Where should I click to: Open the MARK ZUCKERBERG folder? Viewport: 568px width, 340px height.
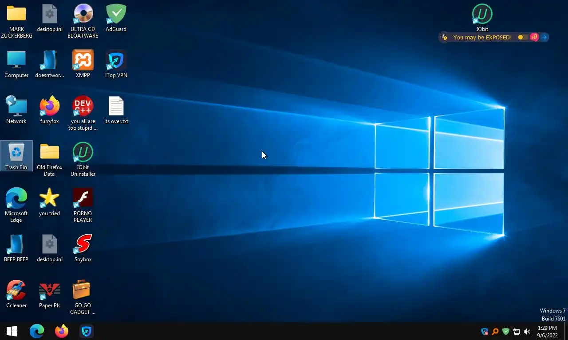tap(16, 21)
